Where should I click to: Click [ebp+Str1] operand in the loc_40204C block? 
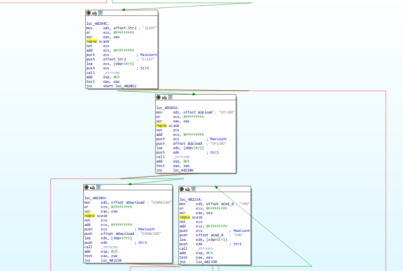click(x=123, y=64)
